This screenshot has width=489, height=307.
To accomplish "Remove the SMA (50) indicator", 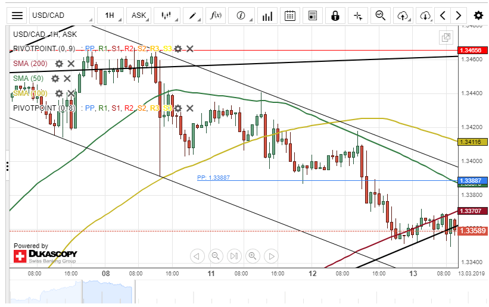I will (x=67, y=79).
